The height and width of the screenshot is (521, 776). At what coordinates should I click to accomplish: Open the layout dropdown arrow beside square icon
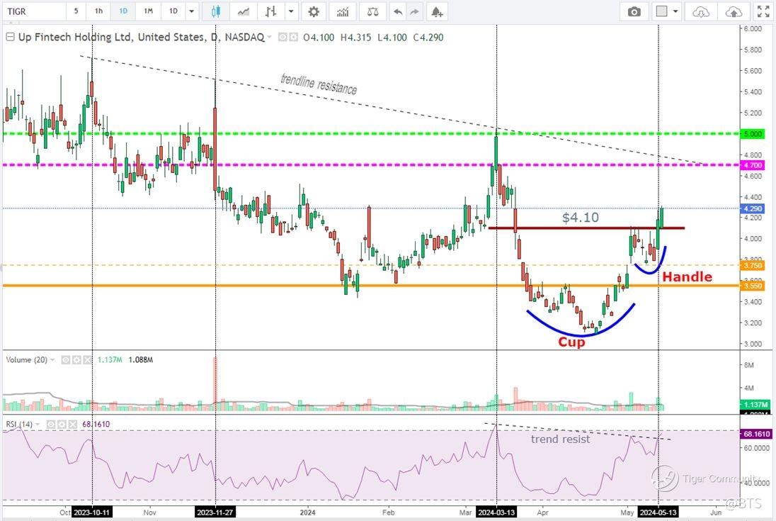pyautogui.click(x=675, y=11)
